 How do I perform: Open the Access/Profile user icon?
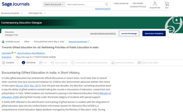point(155,4)
